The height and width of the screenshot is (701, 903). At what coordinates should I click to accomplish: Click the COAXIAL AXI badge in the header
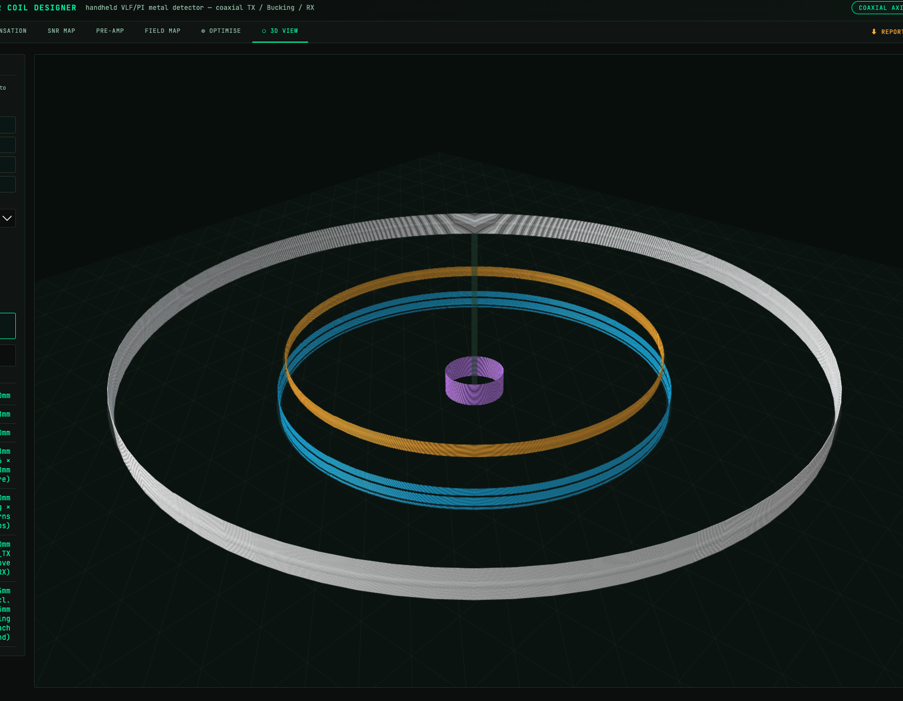pyautogui.click(x=878, y=8)
